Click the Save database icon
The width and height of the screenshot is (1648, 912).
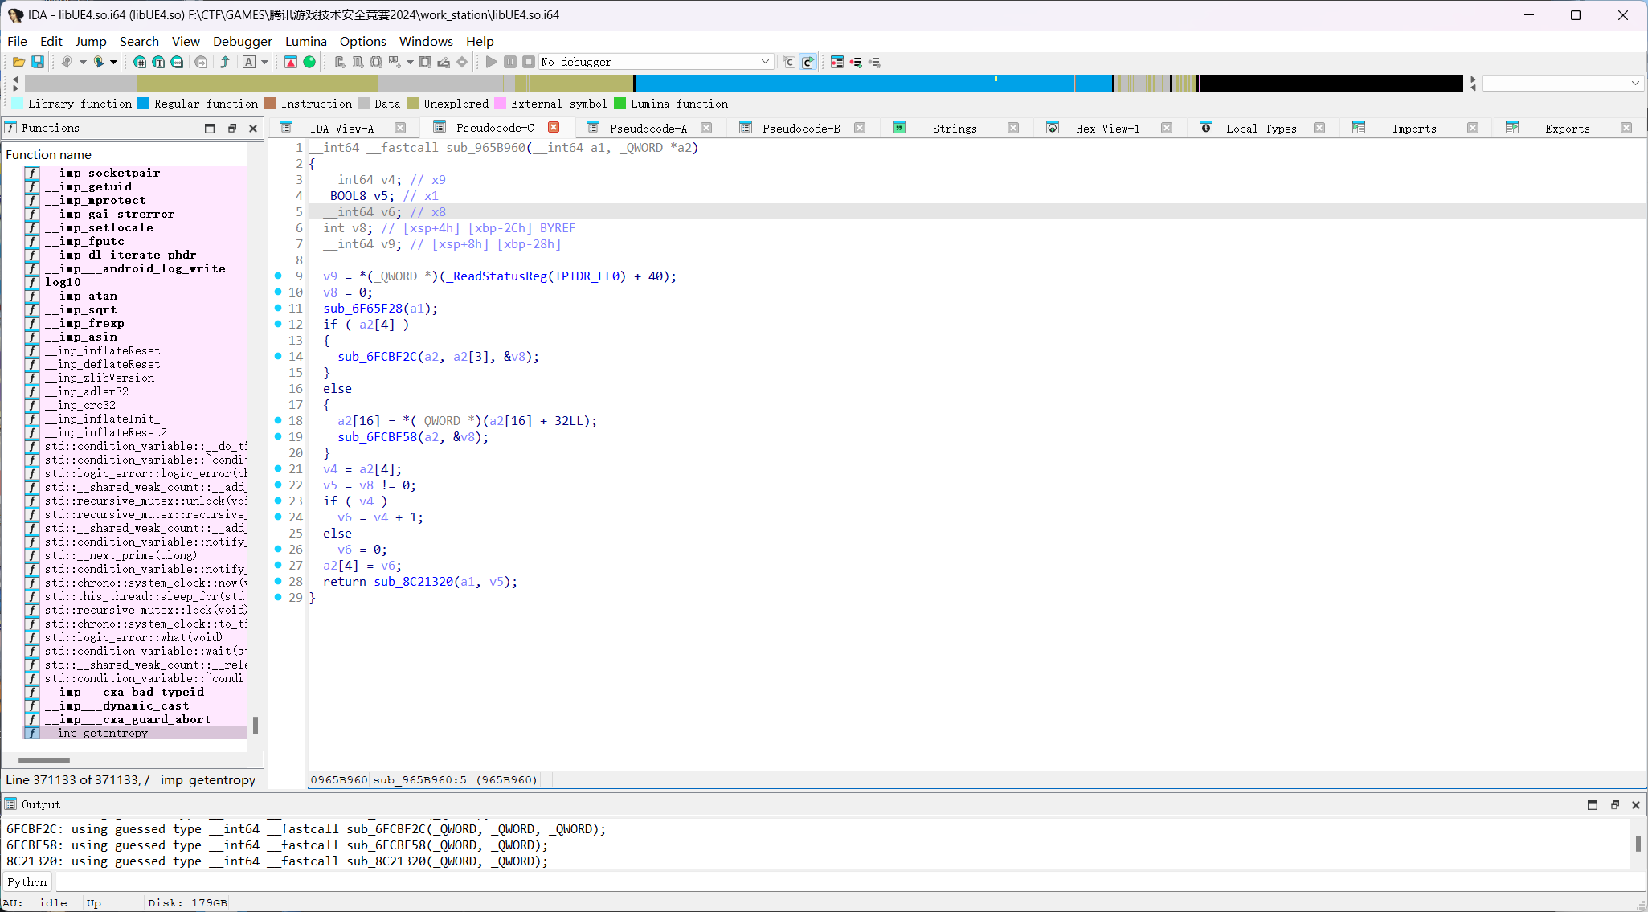[38, 62]
